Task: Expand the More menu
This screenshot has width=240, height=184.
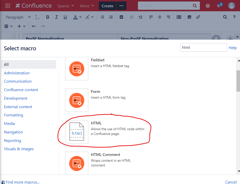Action: click(x=87, y=6)
